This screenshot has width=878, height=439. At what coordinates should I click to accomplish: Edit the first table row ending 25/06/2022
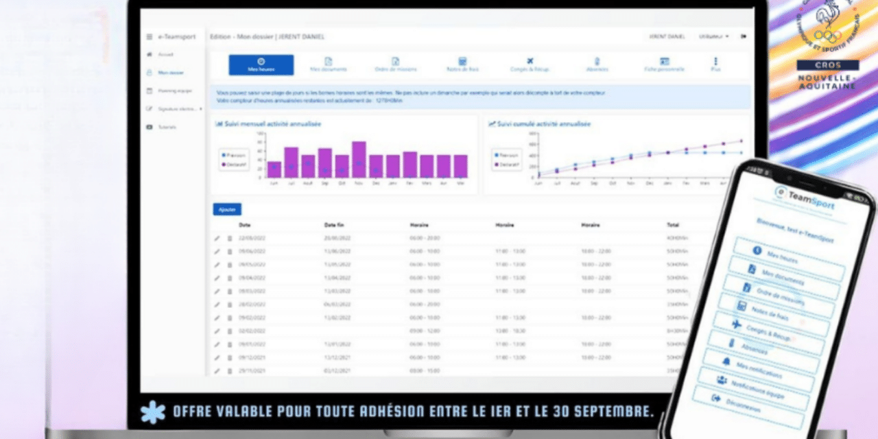[x=217, y=238]
